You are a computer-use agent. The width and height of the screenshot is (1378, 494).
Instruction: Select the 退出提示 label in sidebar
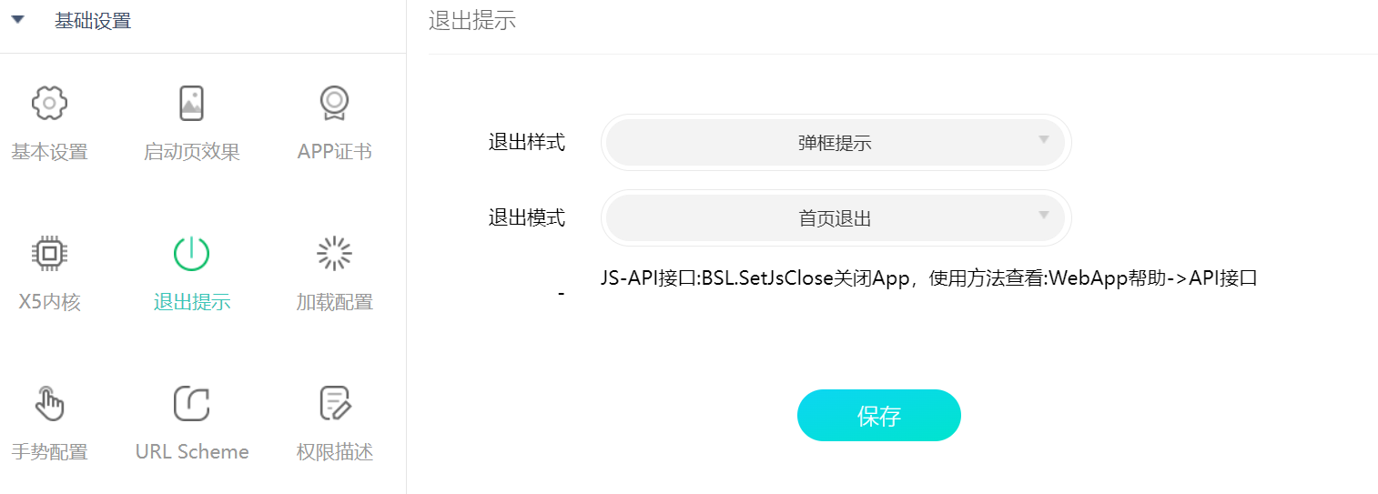[192, 302]
